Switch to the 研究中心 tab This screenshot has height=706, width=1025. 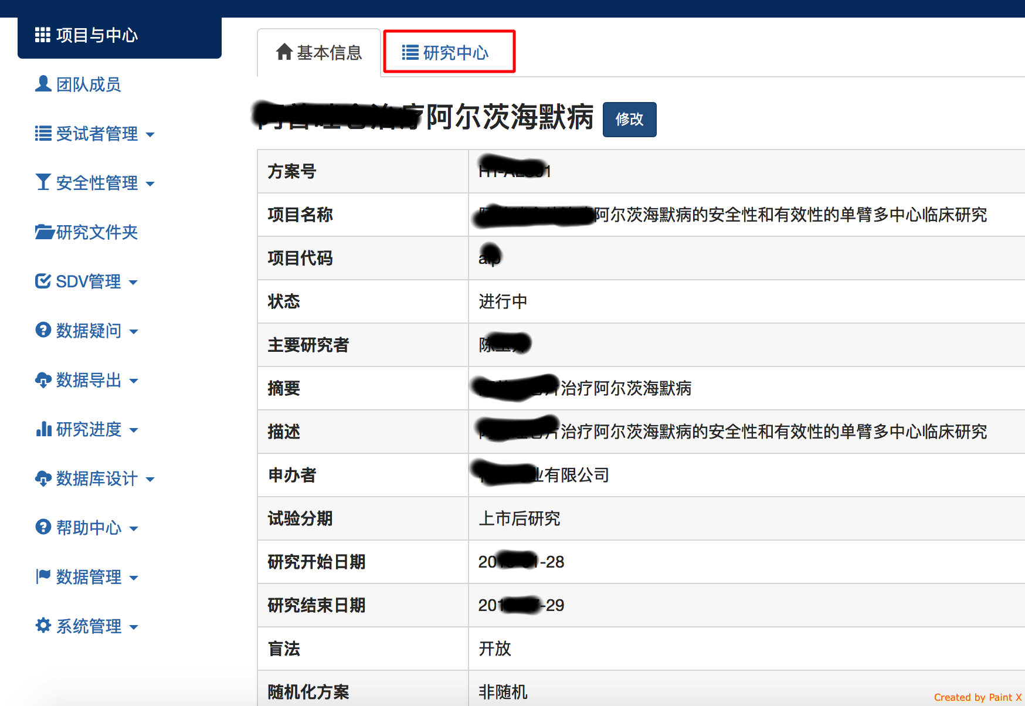(449, 53)
